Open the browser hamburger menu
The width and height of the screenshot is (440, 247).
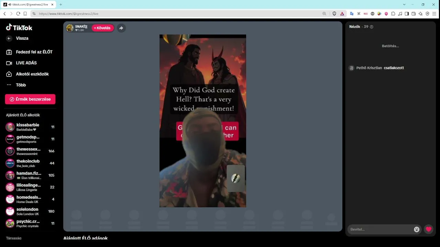click(x=434, y=14)
